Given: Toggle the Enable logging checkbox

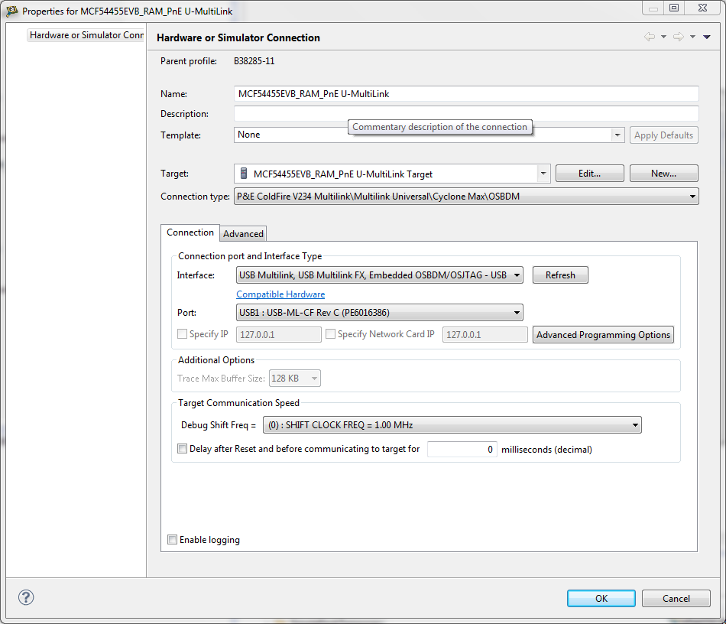Looking at the screenshot, I should pos(172,539).
